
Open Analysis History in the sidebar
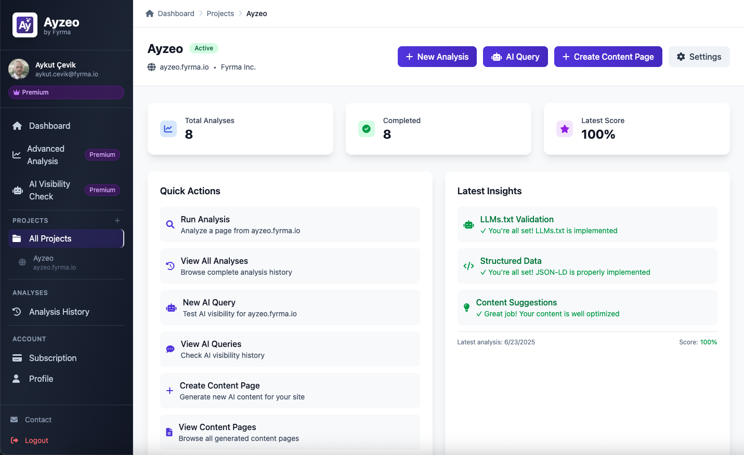pyautogui.click(x=66, y=312)
